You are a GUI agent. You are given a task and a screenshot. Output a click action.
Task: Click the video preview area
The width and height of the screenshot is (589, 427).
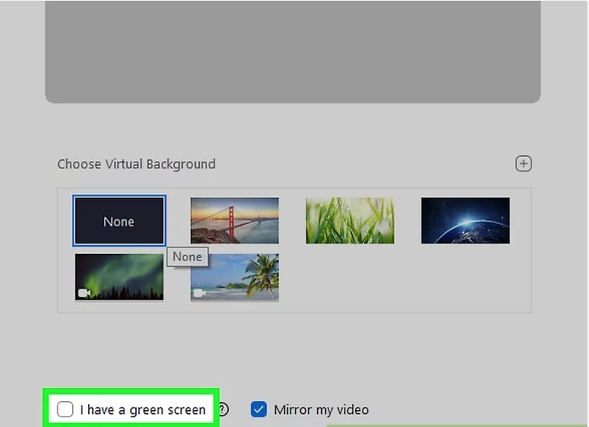(x=293, y=52)
